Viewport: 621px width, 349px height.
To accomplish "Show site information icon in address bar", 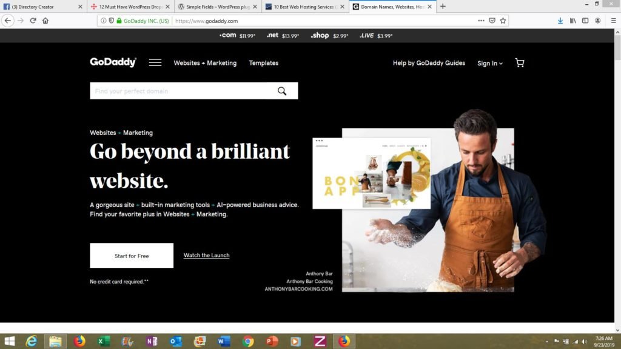I will [103, 21].
